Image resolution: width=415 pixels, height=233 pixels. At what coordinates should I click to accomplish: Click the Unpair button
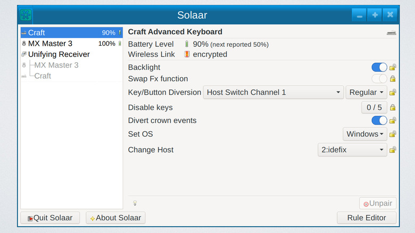[378, 203]
